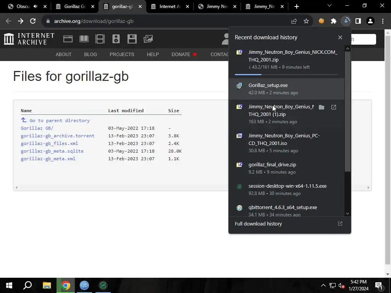Screen dimensions: 391x293
Task: Click the file listing left scroll arrow
Action: (16, 187)
